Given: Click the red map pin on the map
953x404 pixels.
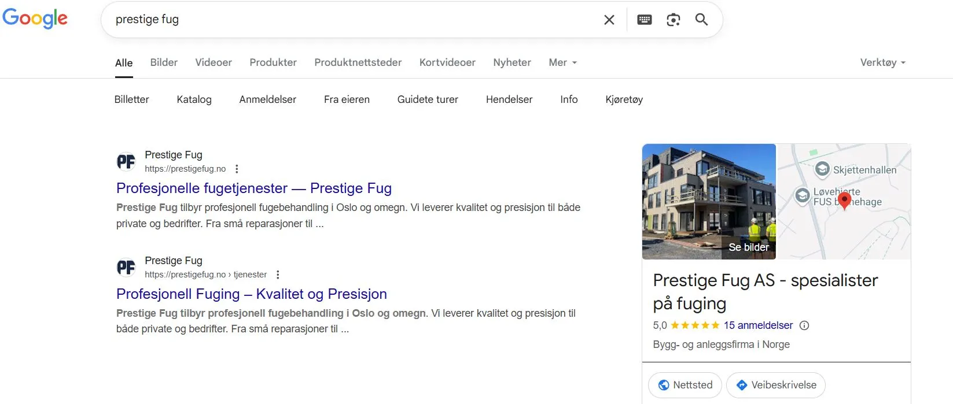Looking at the screenshot, I should [844, 200].
